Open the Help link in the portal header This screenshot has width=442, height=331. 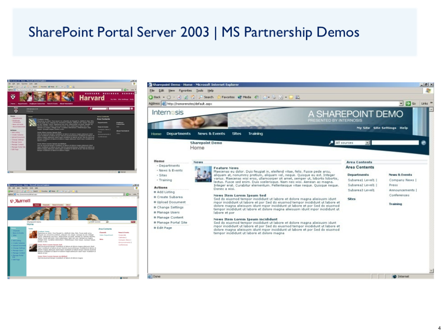[x=404, y=128]
